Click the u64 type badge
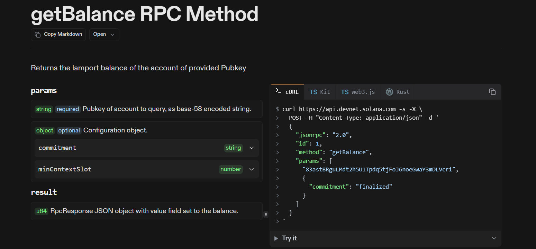The image size is (536, 249). (x=42, y=211)
